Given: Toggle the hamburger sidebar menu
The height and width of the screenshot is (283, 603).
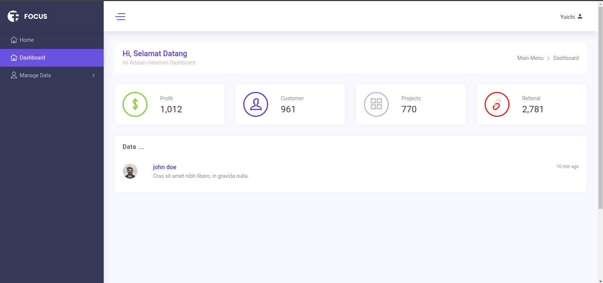Looking at the screenshot, I should 120,17.
